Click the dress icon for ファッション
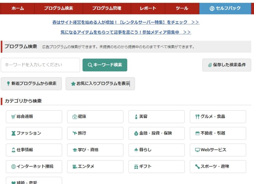Image resolution: width=254 pixels, height=184 pixels. [13, 133]
